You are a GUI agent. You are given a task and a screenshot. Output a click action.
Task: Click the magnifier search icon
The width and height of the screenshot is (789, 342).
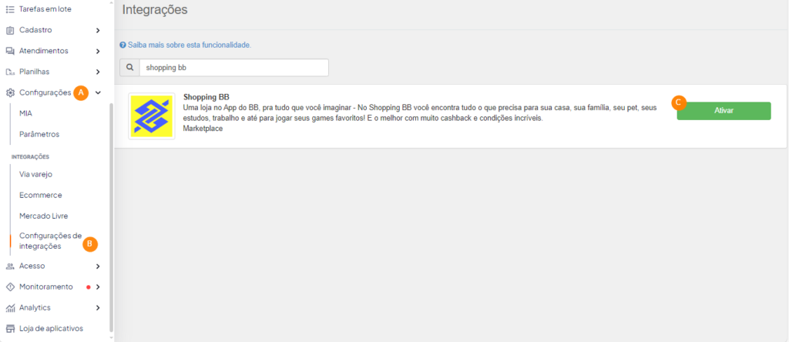coord(129,67)
